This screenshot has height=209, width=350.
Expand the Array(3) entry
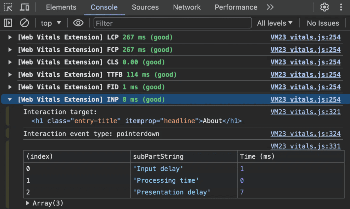click(x=28, y=203)
